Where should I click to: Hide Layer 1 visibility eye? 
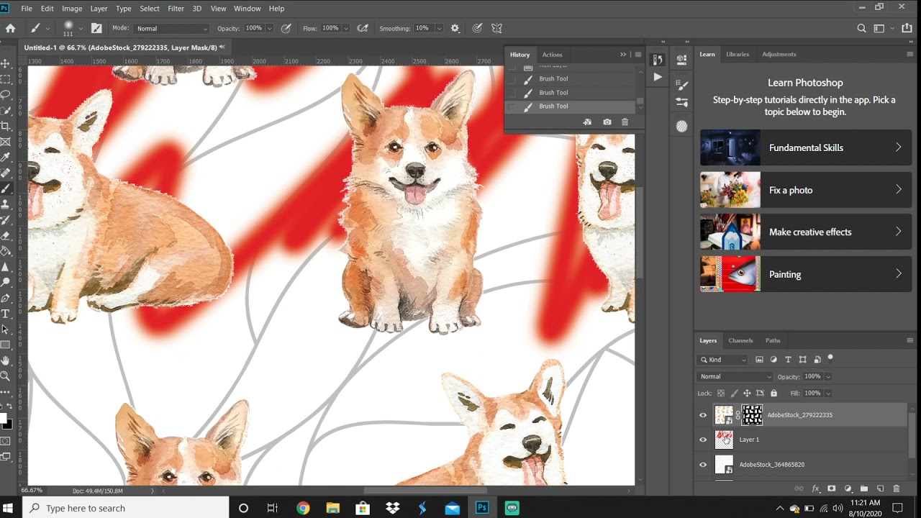[703, 440]
